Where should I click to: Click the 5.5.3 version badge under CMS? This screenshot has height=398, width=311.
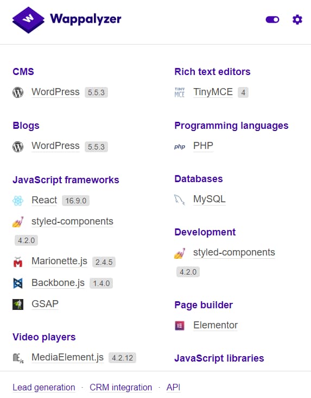pos(96,92)
